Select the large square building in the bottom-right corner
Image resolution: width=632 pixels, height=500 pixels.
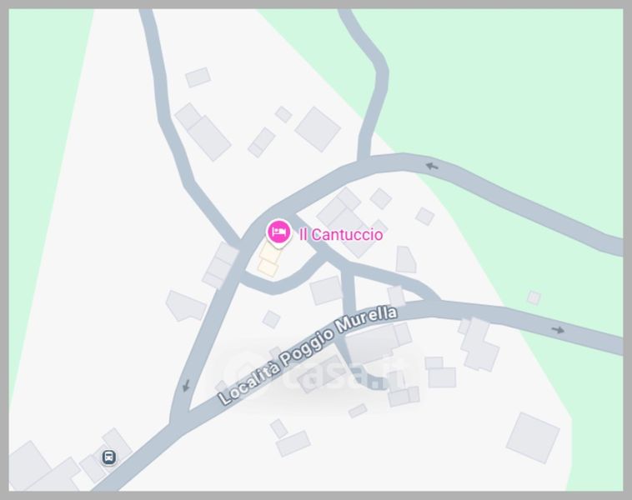pyautogui.click(x=533, y=438)
